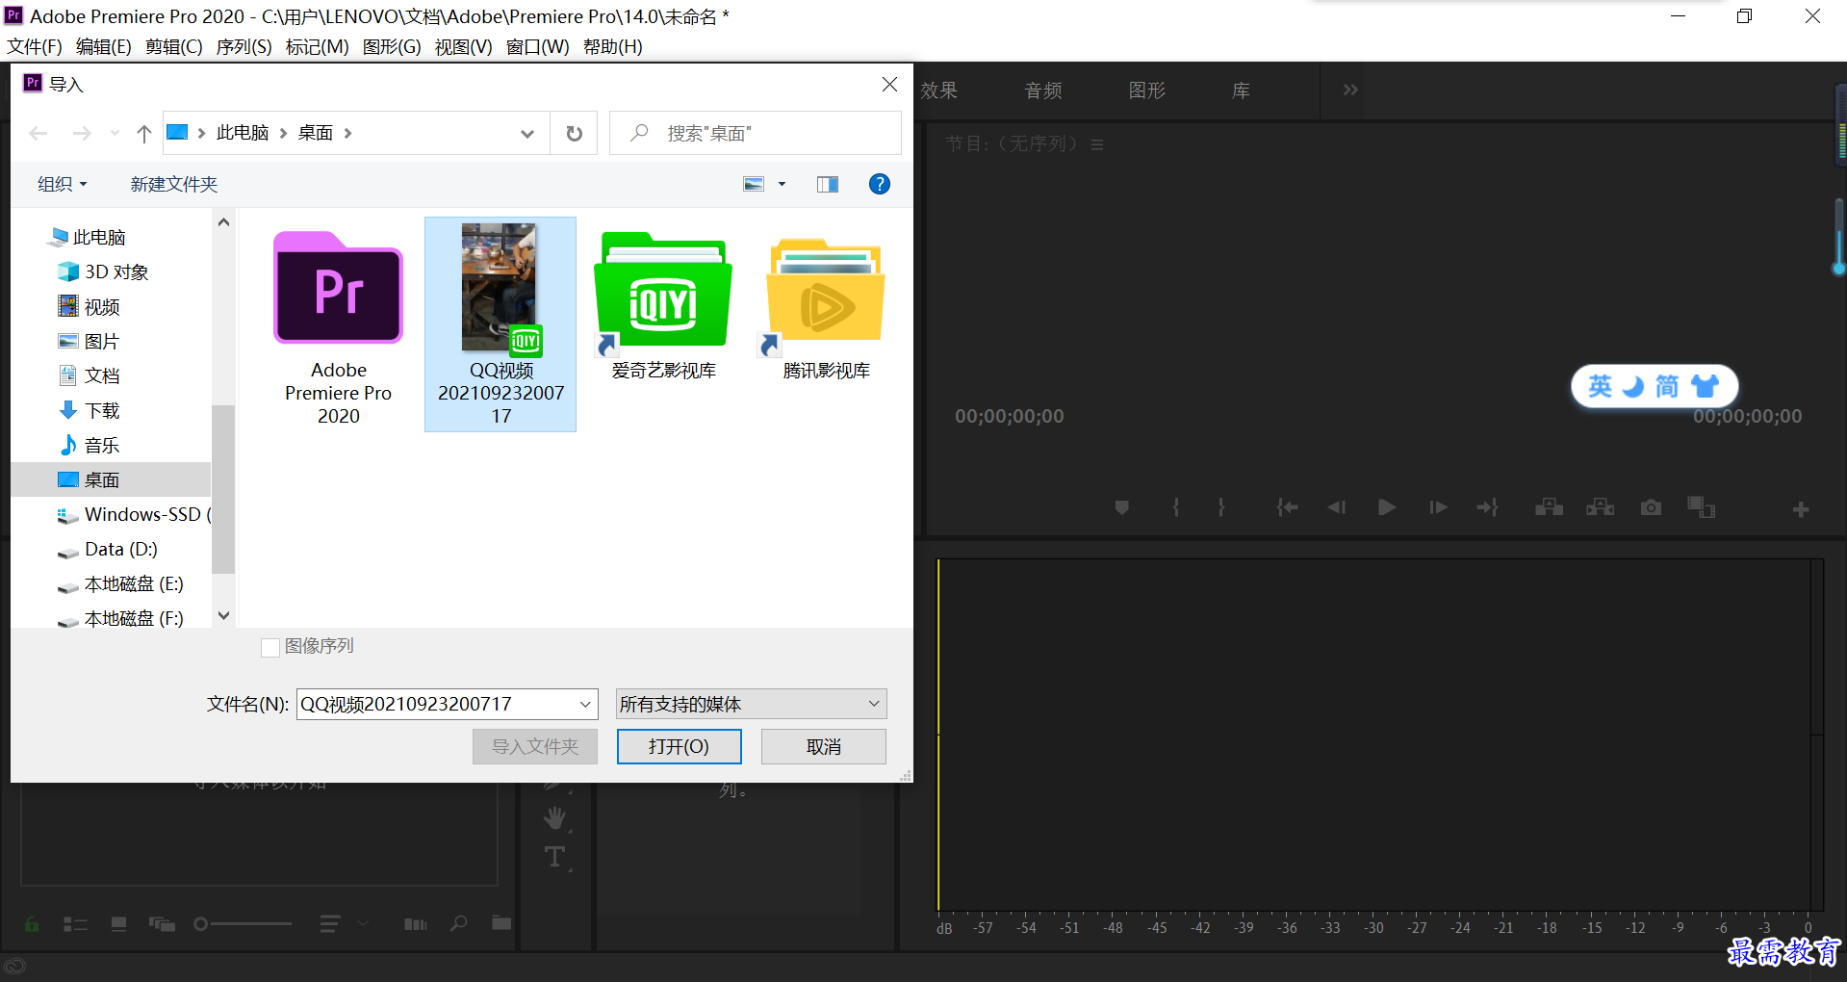The height and width of the screenshot is (982, 1847).
Task: Open the 文件(F) menu
Action: [x=35, y=46]
